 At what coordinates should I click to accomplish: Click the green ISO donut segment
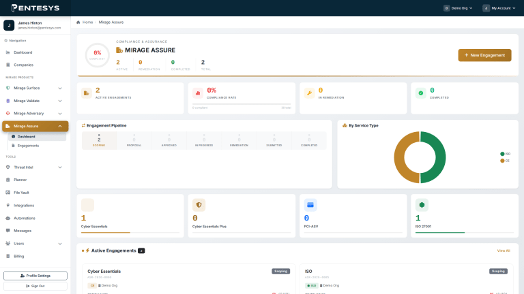(x=441, y=157)
